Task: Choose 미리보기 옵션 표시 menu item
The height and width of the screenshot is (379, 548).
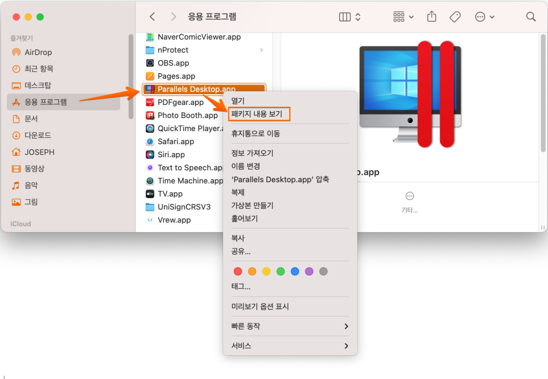Action: 290,306
